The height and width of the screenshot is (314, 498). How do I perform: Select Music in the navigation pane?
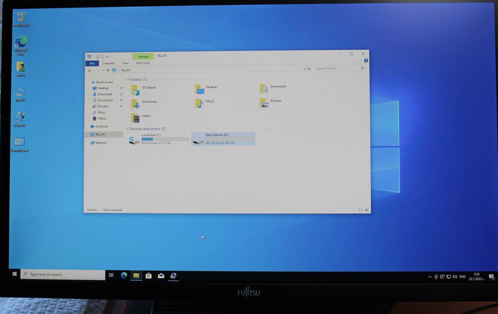click(x=99, y=112)
